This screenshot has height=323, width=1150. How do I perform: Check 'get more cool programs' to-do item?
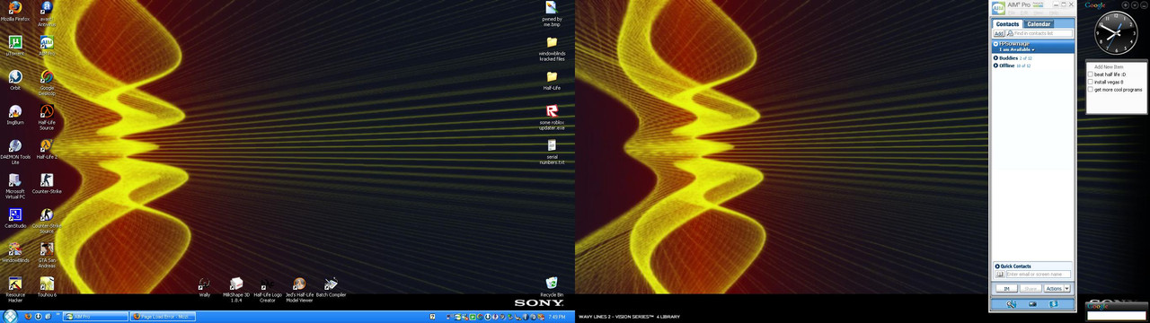[x=1091, y=90]
